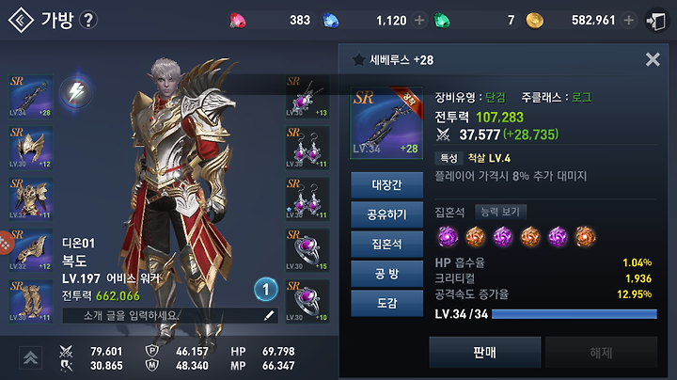Open the 도감 codex menu
Image resolution: width=677 pixels, height=380 pixels.
point(386,303)
